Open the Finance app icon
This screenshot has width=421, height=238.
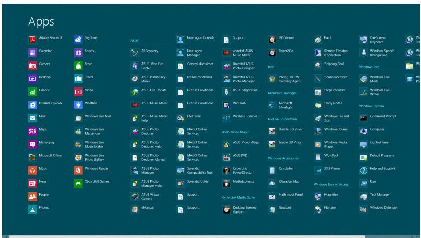click(x=32, y=92)
